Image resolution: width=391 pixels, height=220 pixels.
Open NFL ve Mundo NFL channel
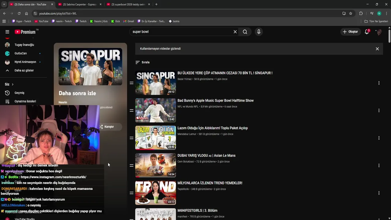click(188, 107)
